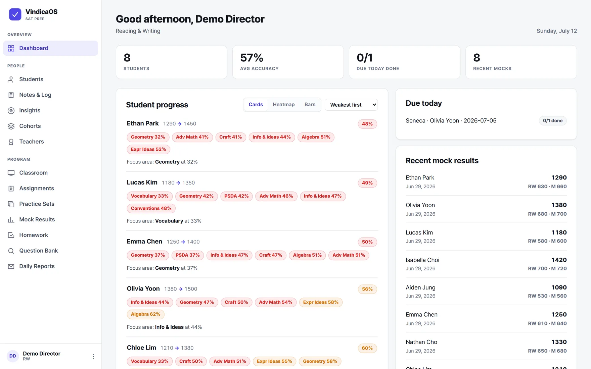This screenshot has width=591, height=369.
Task: Open the Weakest first sort dropdown
Action: (351, 105)
